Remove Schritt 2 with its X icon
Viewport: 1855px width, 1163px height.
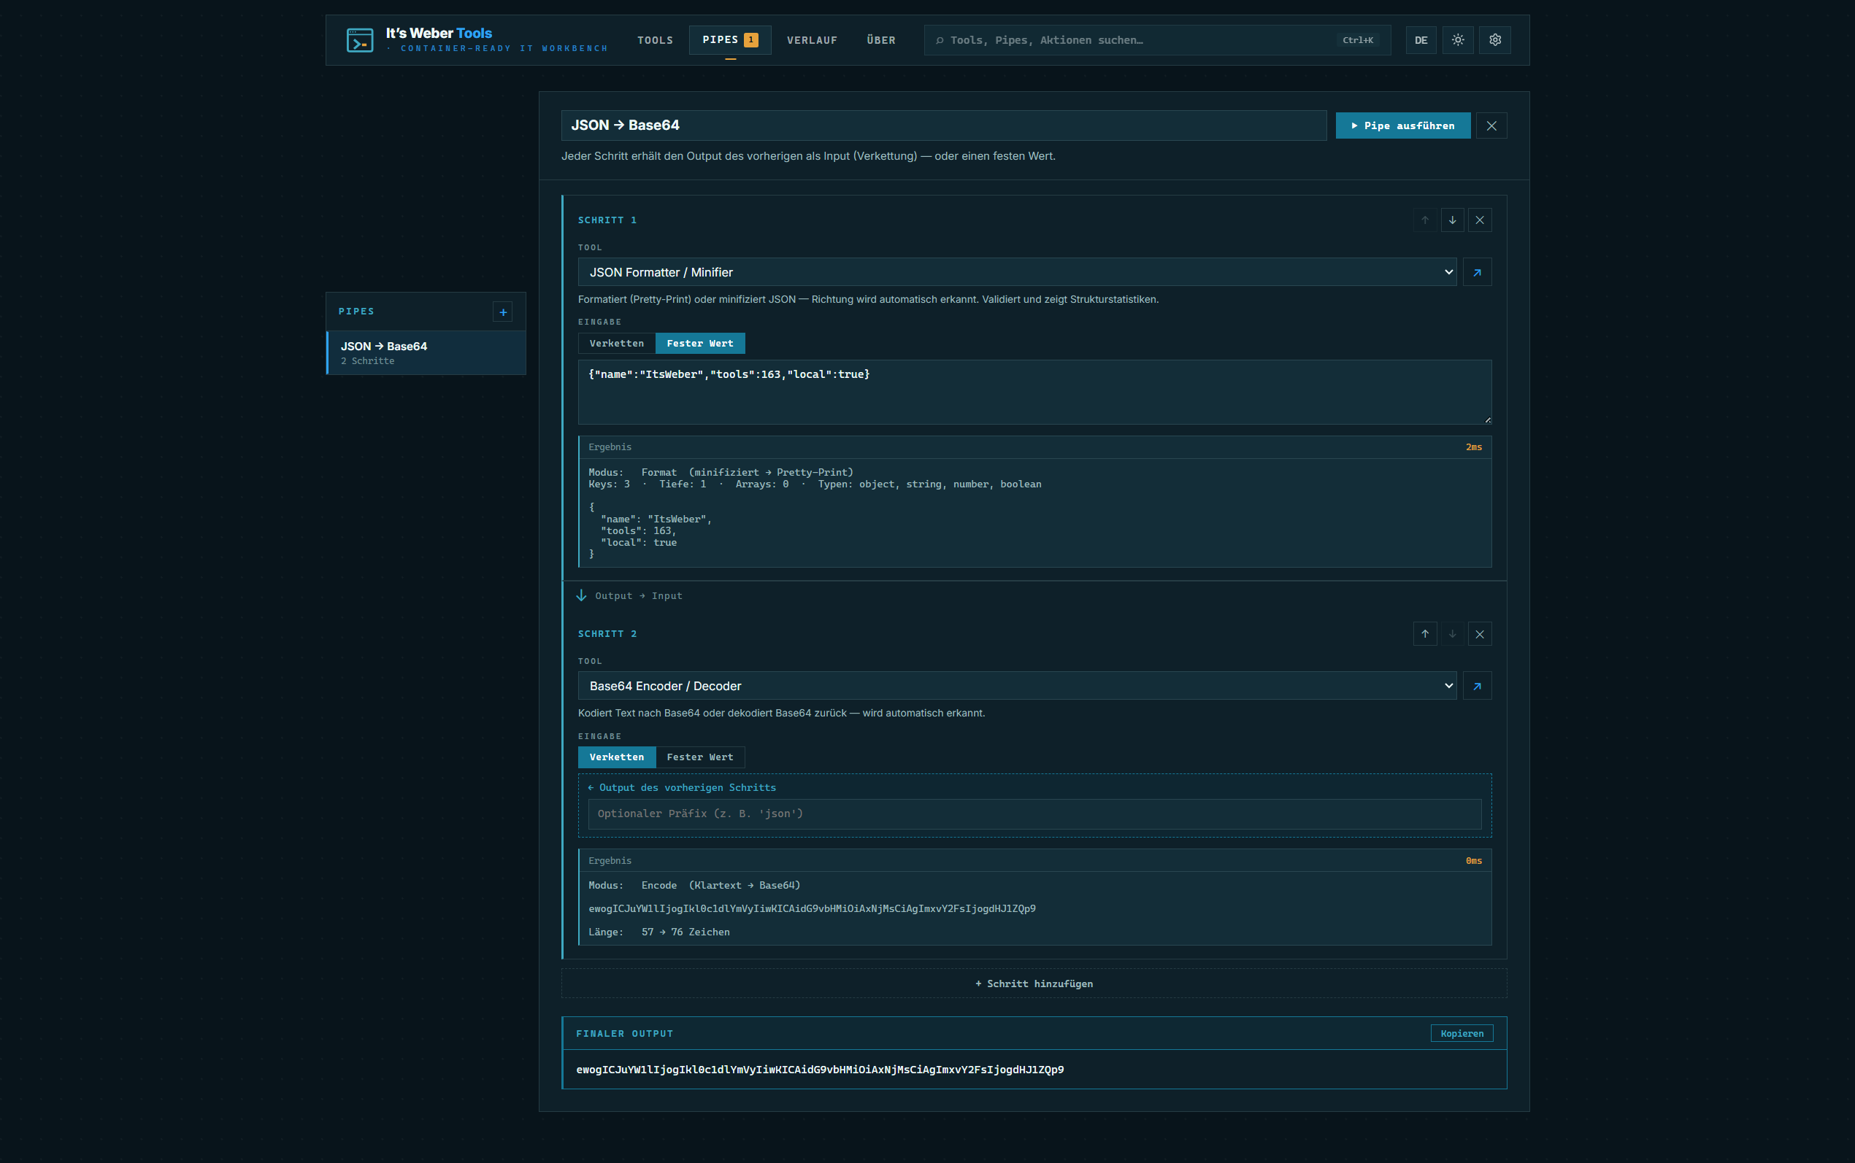[x=1480, y=634]
